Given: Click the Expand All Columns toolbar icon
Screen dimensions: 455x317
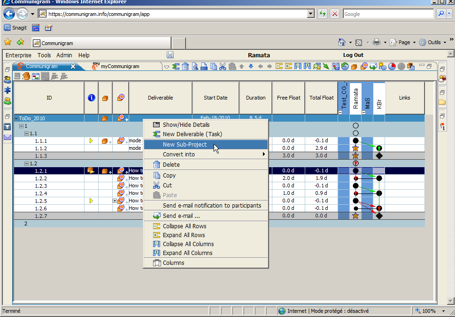Looking at the screenshot, I should 307,67.
